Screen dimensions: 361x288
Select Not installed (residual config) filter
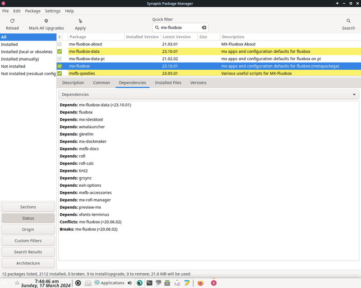[x=28, y=74]
